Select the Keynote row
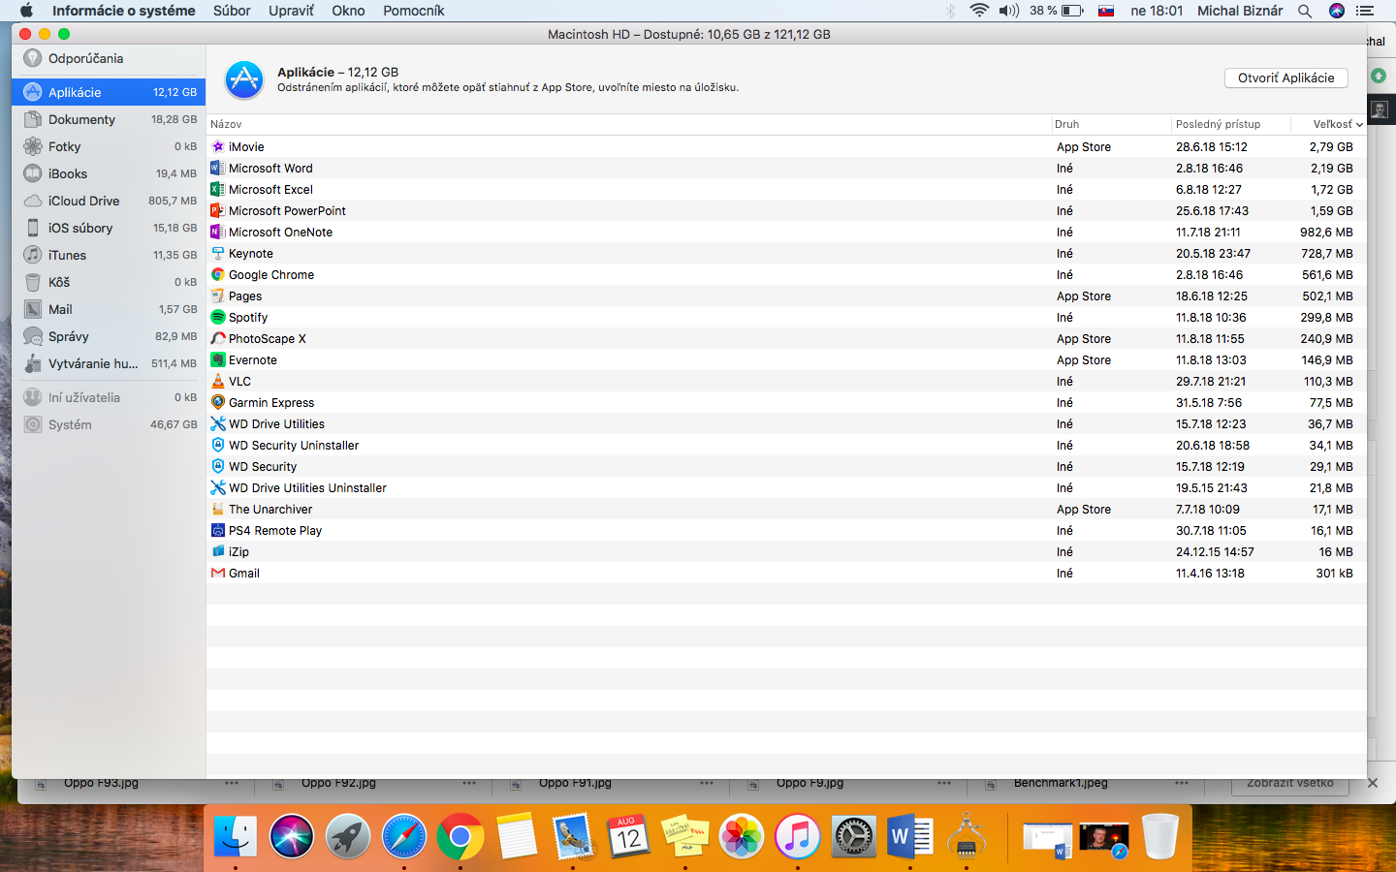The width and height of the screenshot is (1396, 872). (x=786, y=253)
